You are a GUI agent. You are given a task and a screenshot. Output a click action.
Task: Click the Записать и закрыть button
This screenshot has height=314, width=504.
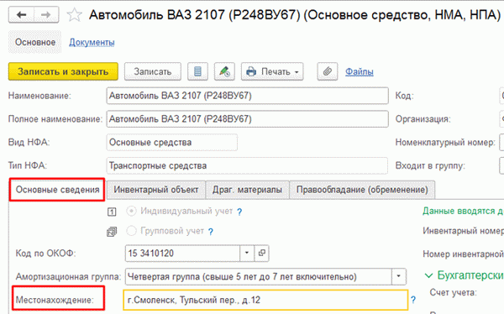point(63,71)
